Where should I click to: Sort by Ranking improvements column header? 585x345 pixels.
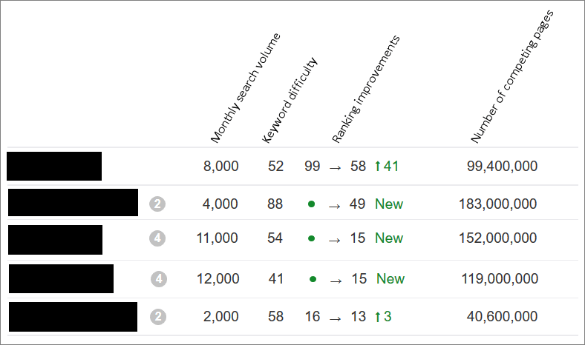(365, 89)
